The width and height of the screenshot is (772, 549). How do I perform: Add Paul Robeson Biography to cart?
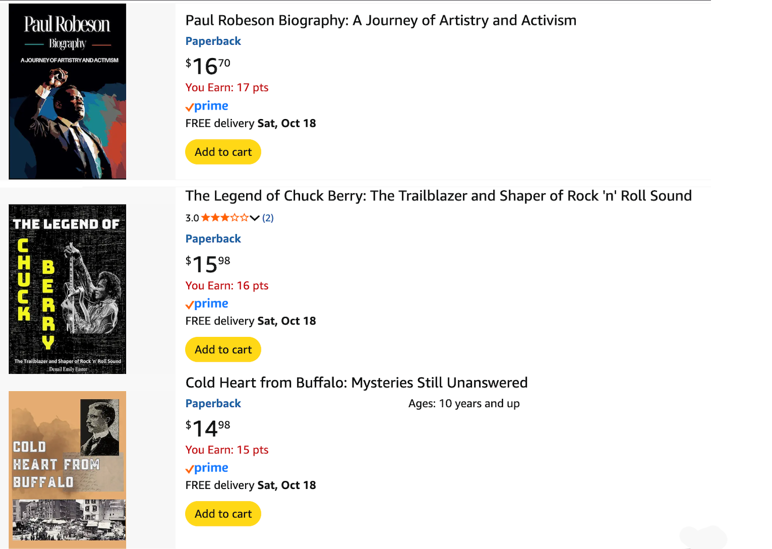[x=223, y=152]
